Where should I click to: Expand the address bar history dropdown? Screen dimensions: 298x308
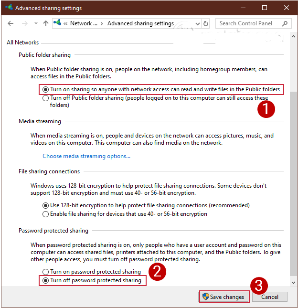198,24
